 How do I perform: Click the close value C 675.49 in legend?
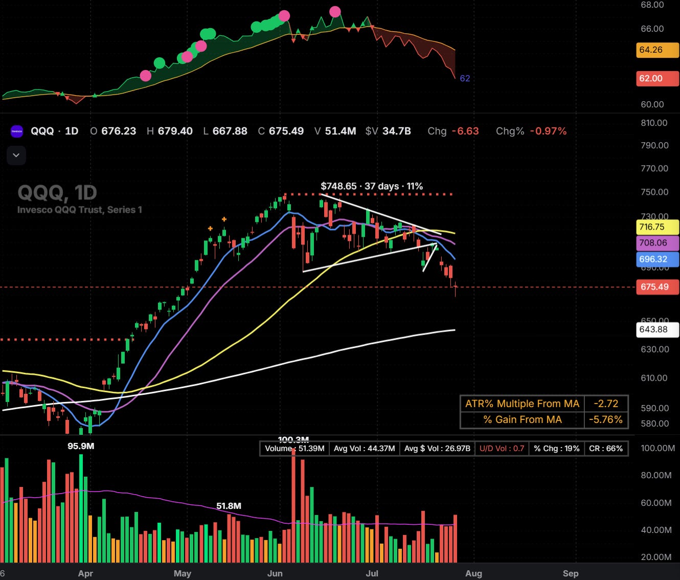click(x=281, y=131)
